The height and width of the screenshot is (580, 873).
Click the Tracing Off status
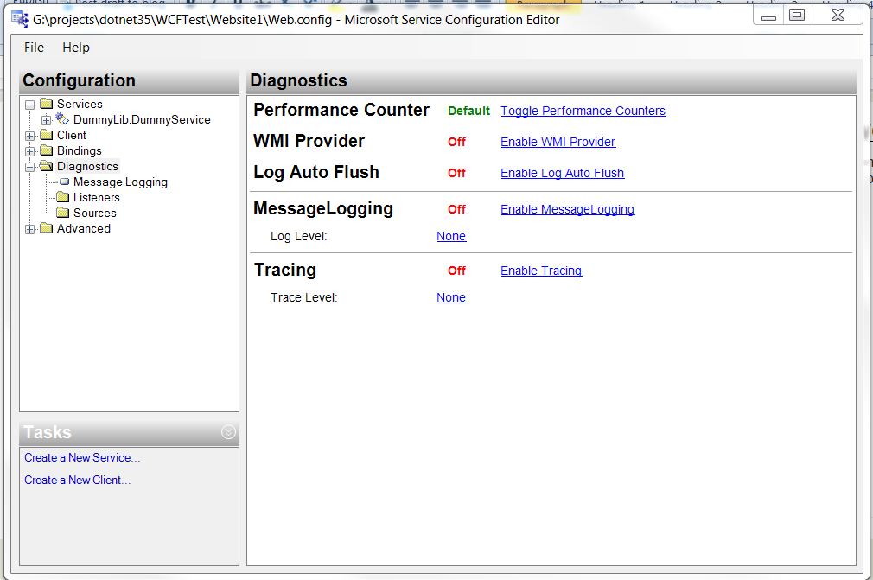[456, 271]
